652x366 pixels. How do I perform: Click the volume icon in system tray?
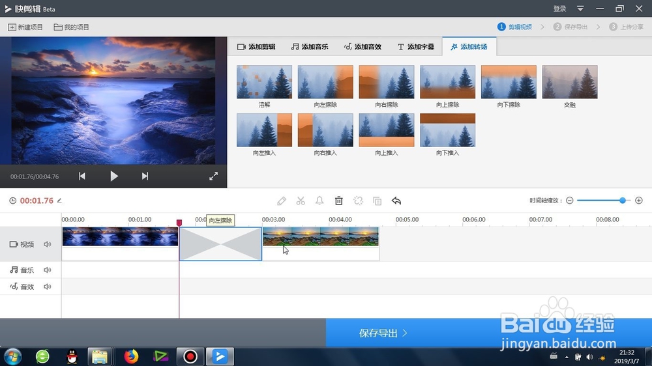pyautogui.click(x=589, y=357)
